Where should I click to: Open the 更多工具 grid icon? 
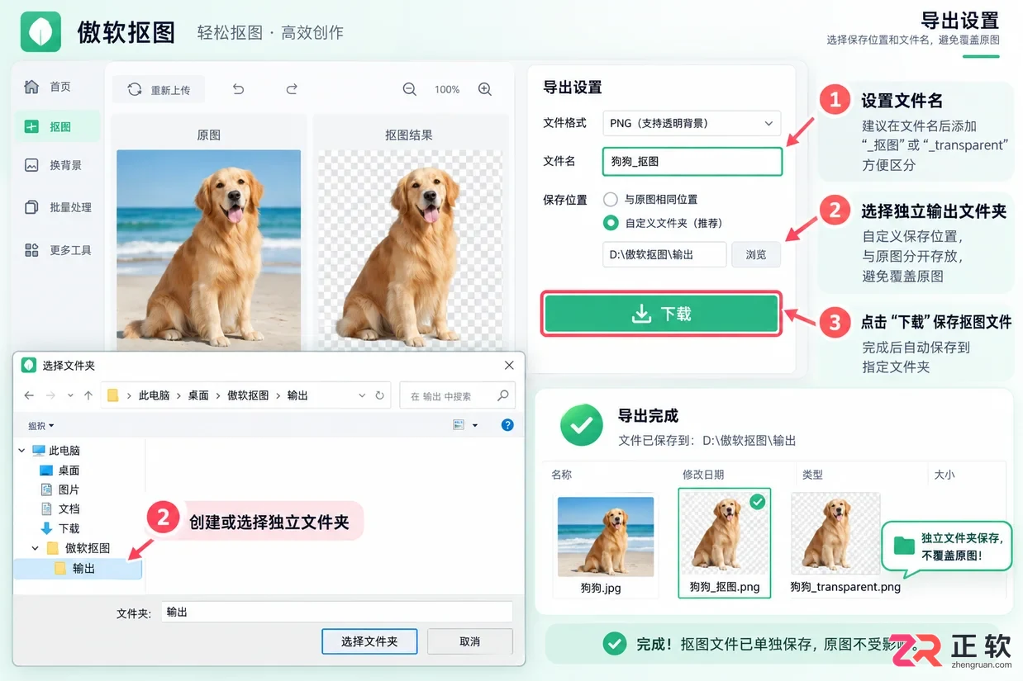click(31, 250)
